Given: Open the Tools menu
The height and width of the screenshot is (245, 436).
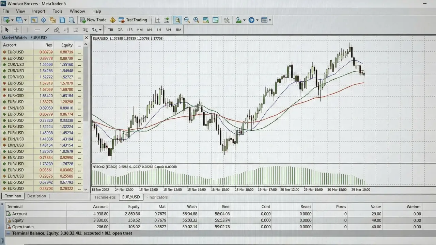Looking at the screenshot, I should click(x=57, y=11).
